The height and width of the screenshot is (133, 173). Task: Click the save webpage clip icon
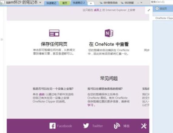coord(54,33)
